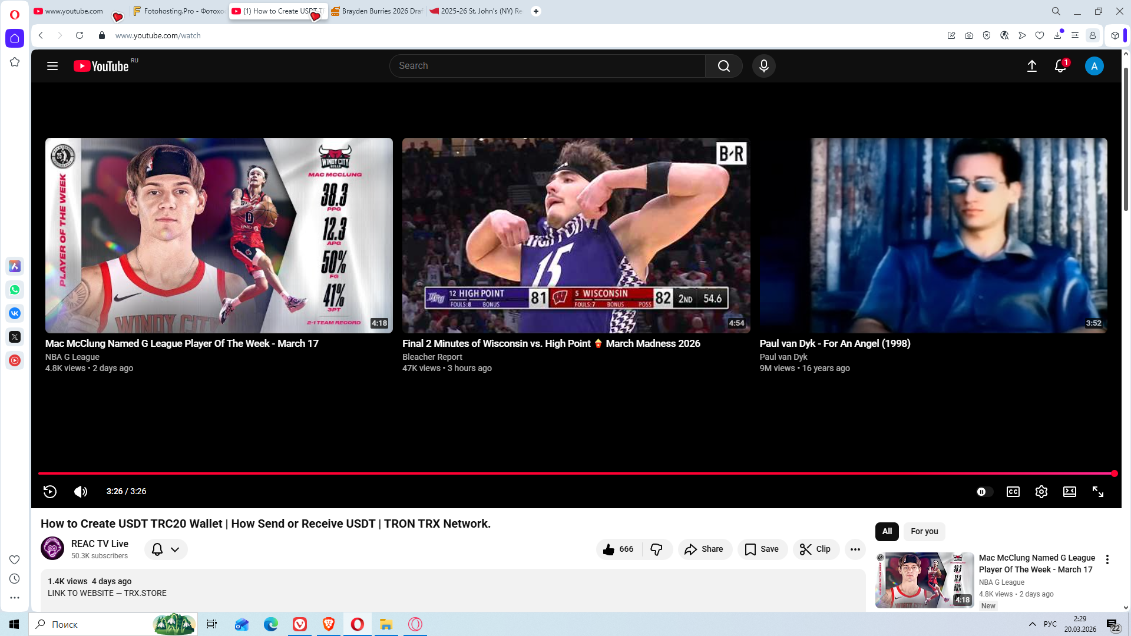Open YouTube notifications bell
The height and width of the screenshot is (636, 1131).
[x=1060, y=66]
